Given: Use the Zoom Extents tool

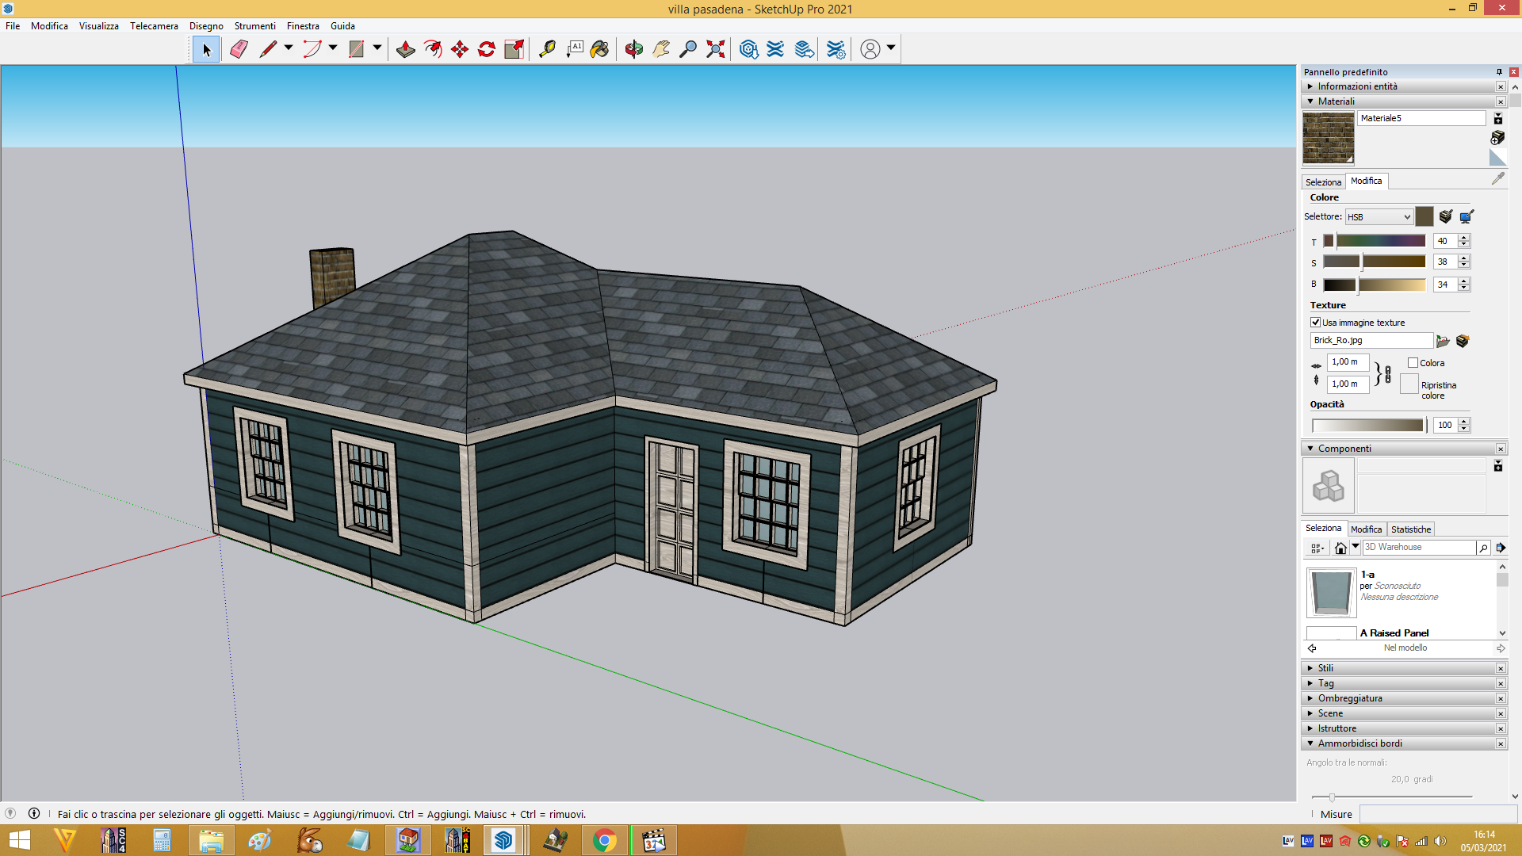Looking at the screenshot, I should (x=716, y=49).
